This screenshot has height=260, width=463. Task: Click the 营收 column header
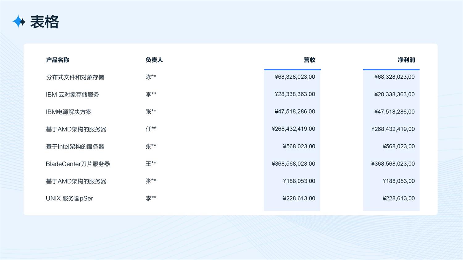(310, 60)
